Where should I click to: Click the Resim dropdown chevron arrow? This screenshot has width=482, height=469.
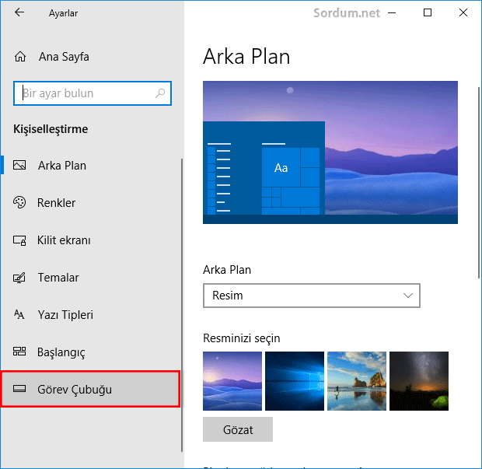408,296
